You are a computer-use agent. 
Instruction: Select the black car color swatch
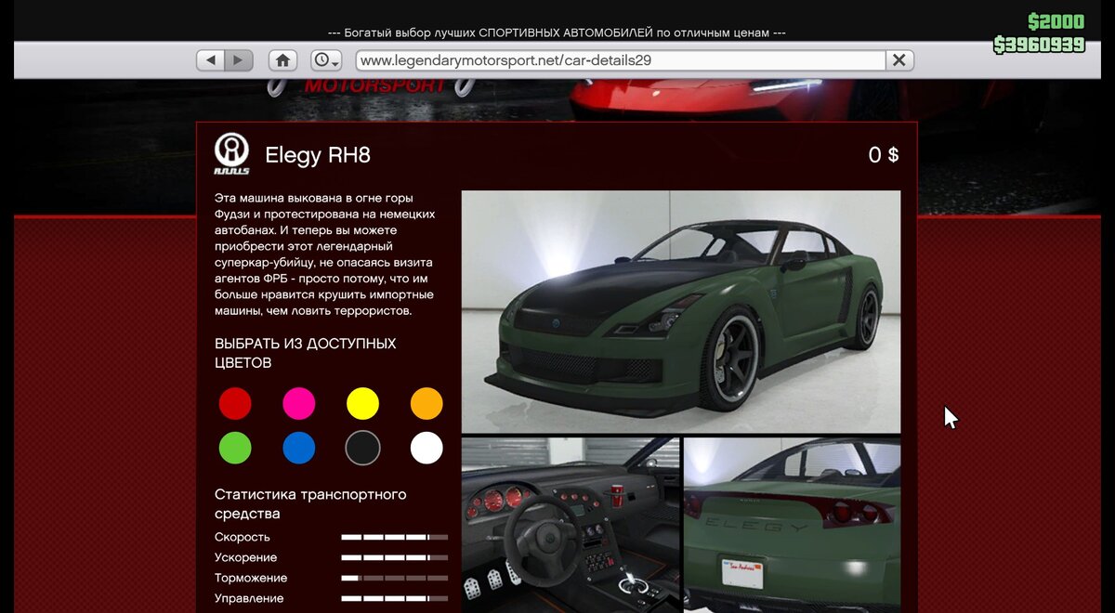[362, 448]
